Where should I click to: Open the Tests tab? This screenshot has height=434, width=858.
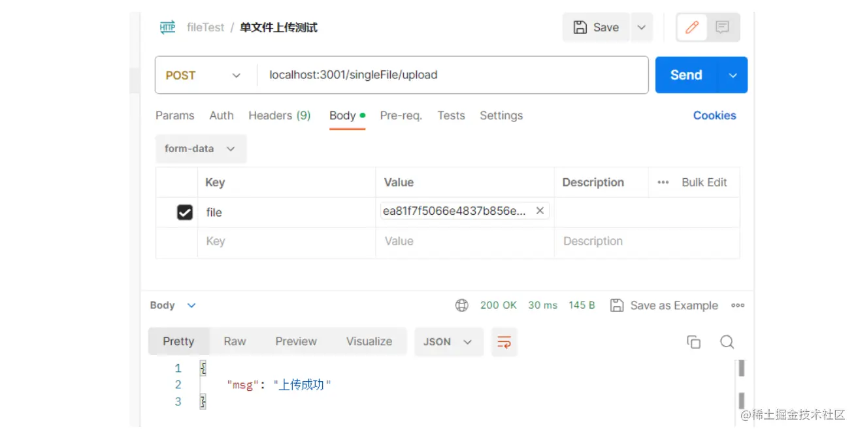click(x=452, y=116)
